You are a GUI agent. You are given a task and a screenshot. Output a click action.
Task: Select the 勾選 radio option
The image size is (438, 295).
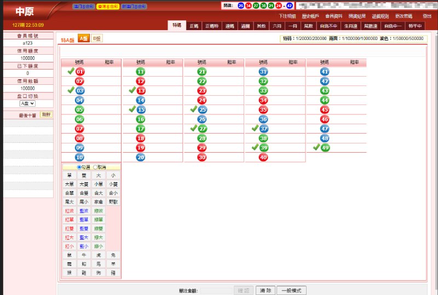pos(79,167)
